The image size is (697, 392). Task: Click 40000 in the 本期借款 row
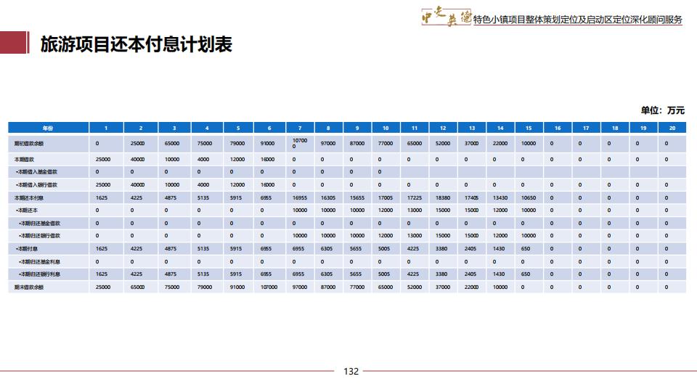(137, 159)
